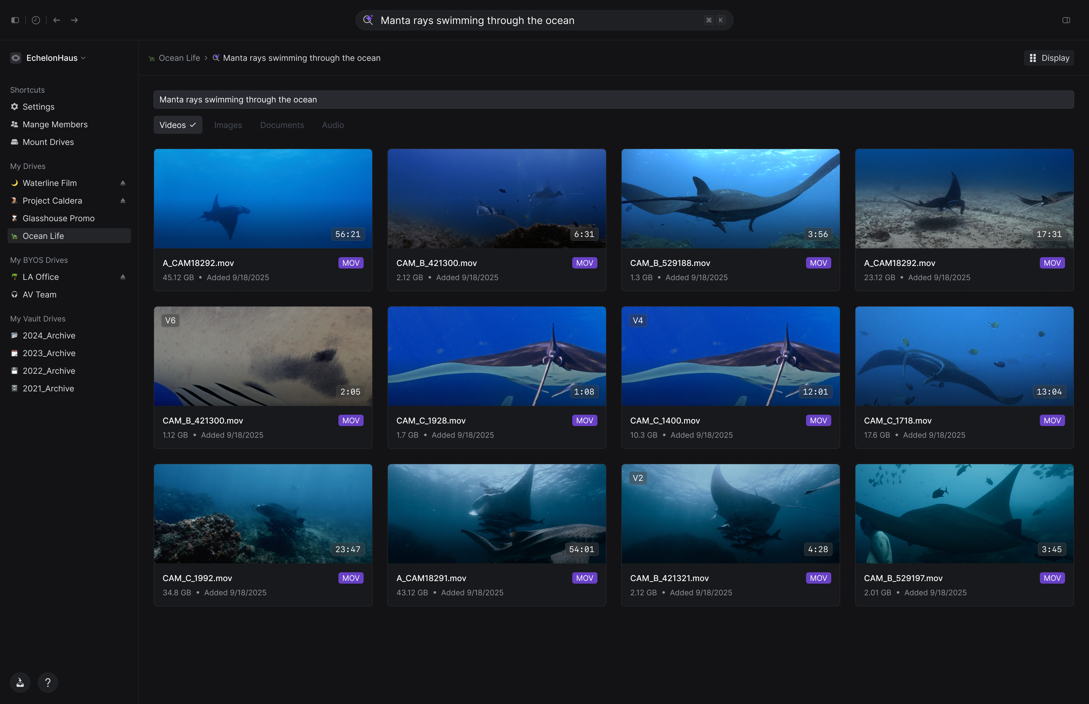Image resolution: width=1089 pixels, height=704 pixels.
Task: Open the CAM_C_1718.mov video thumbnail
Action: coord(964,356)
